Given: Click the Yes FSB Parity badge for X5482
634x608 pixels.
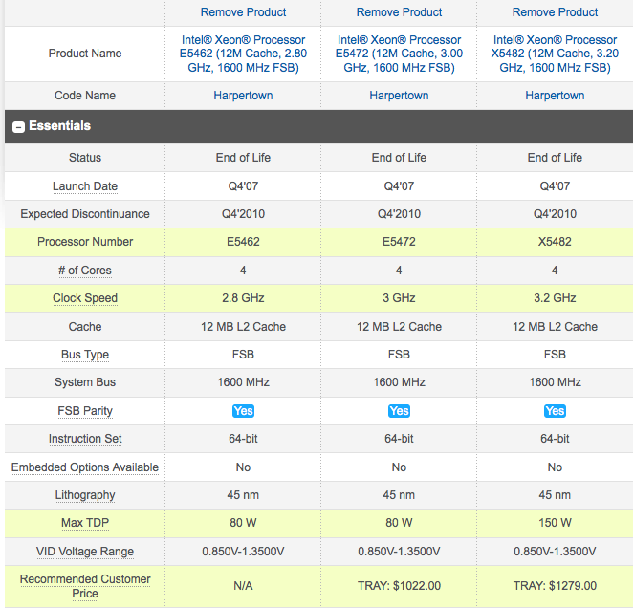Looking at the screenshot, I should pos(555,411).
